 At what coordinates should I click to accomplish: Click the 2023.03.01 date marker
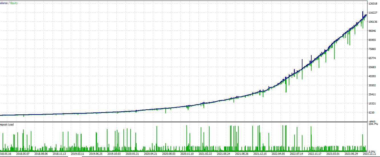[333, 154]
